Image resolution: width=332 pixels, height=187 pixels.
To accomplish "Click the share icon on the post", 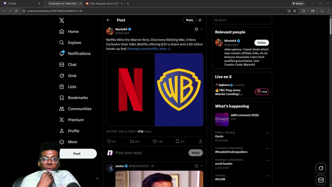I will click(200, 142).
